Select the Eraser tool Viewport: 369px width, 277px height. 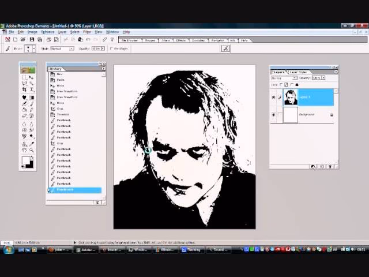coord(24,116)
